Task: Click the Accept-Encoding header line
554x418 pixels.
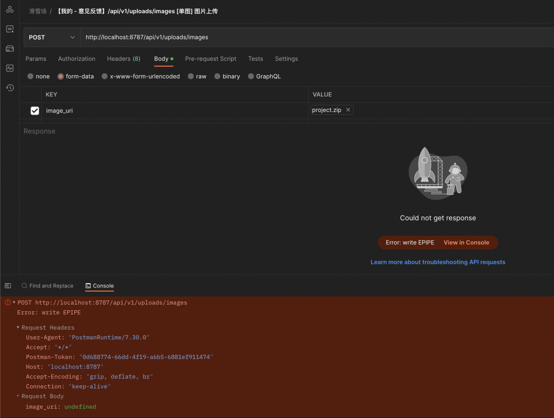Action: pyautogui.click(x=89, y=377)
